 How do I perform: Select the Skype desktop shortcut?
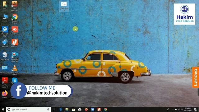coord(15,80)
